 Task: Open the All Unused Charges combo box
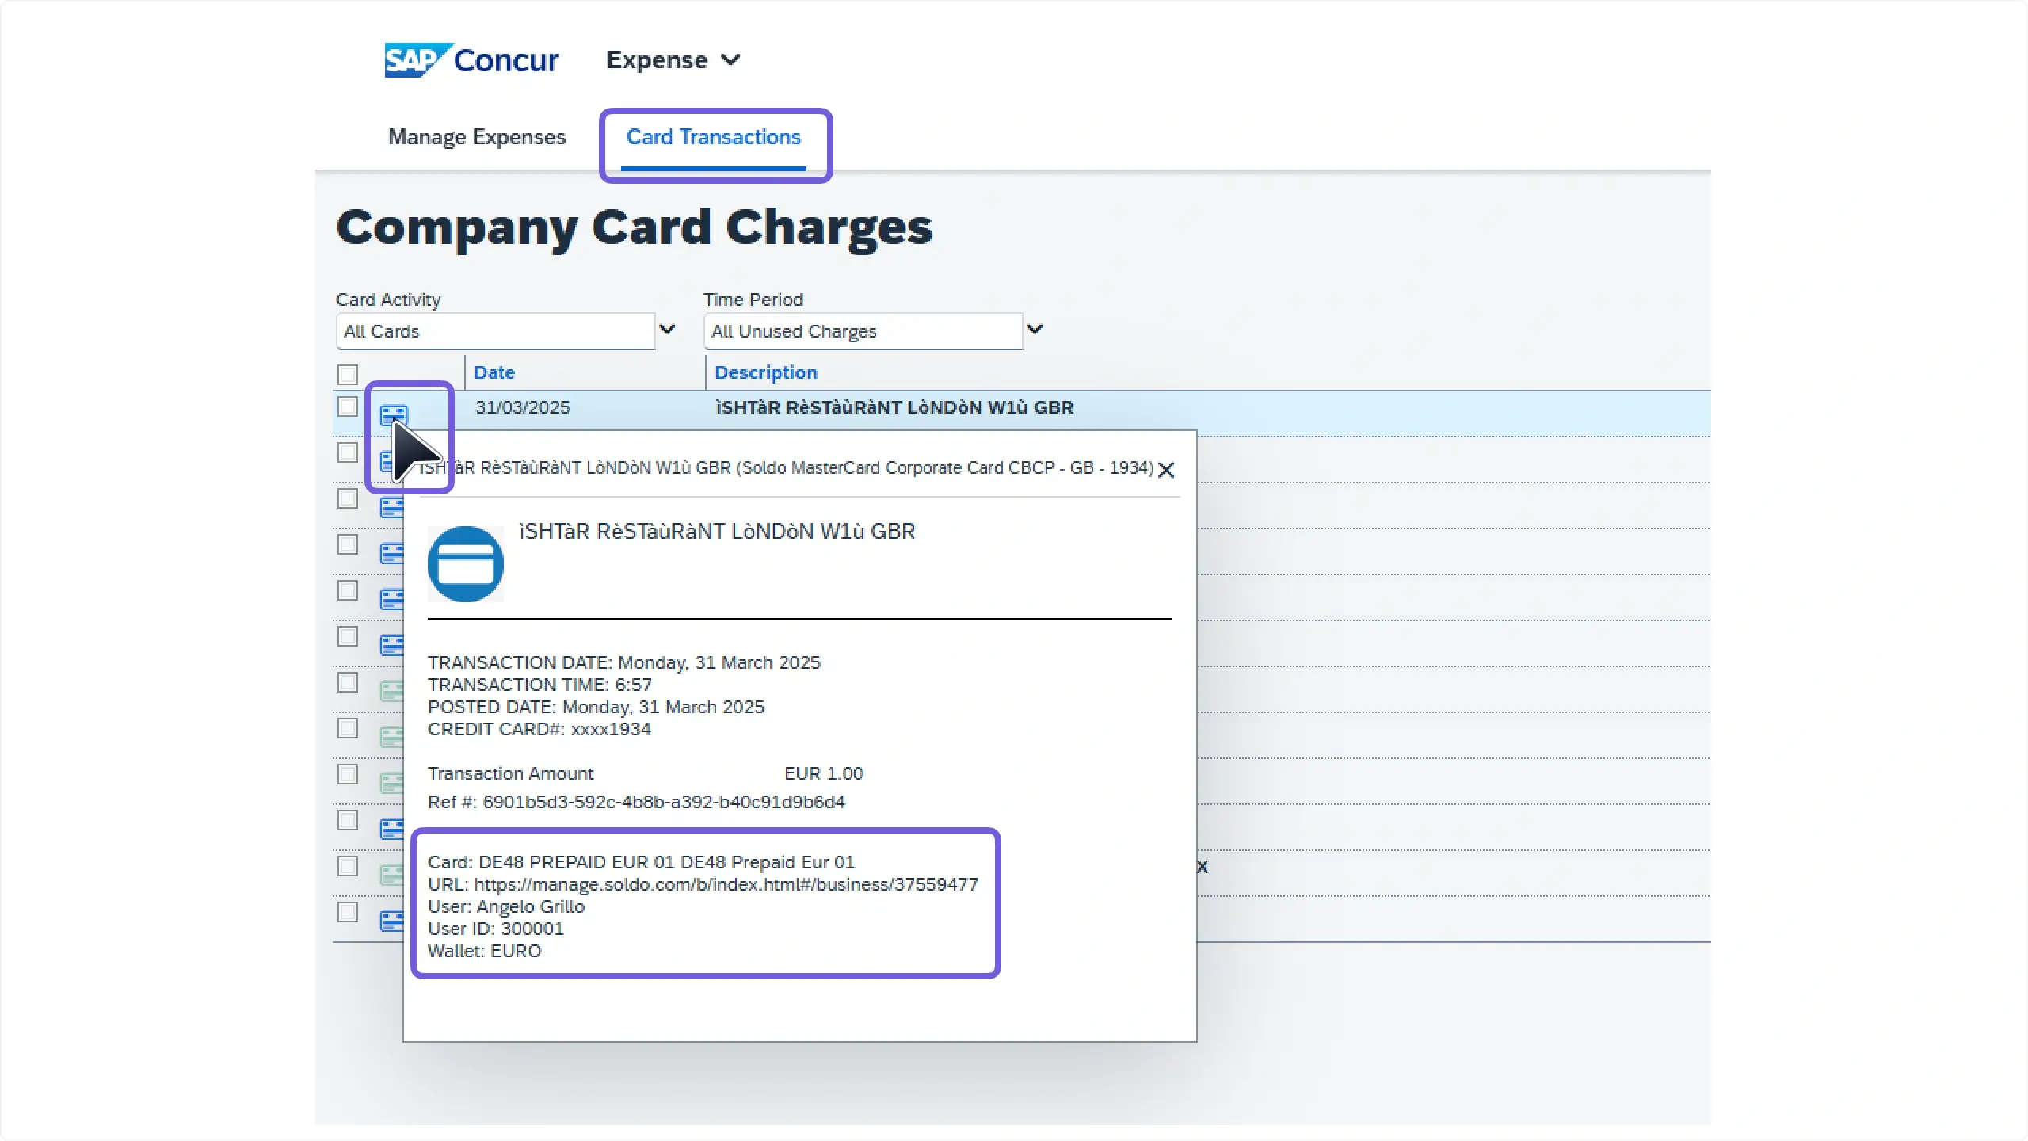863,331
